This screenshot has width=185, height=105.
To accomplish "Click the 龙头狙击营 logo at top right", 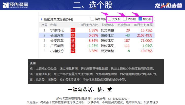I will point(169,5).
